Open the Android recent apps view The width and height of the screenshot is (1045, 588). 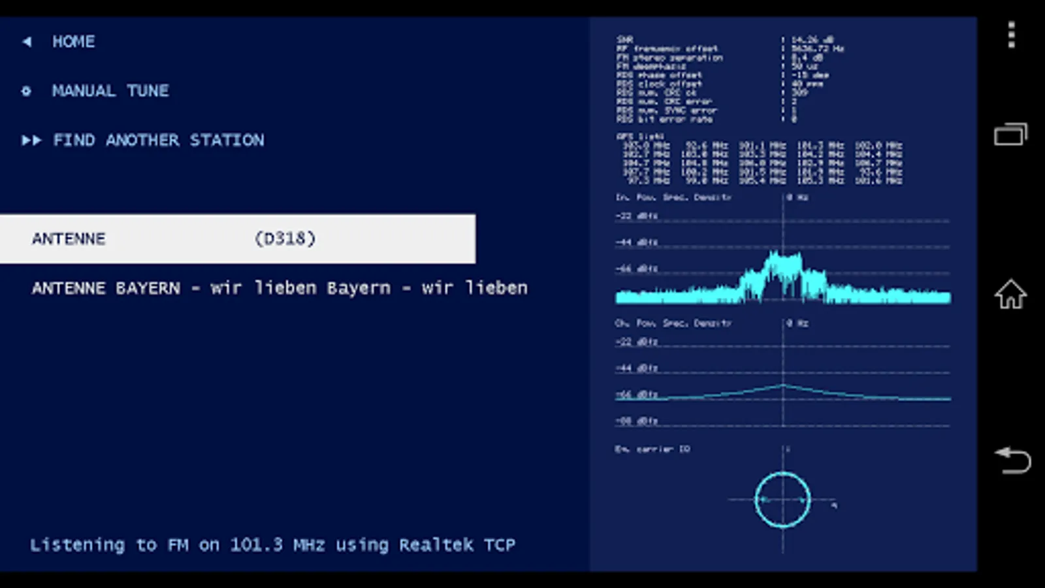[1011, 135]
